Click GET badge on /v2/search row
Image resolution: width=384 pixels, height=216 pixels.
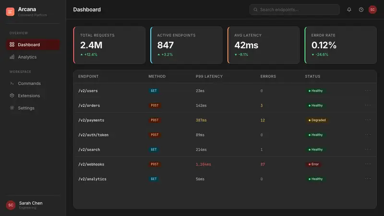154,149
